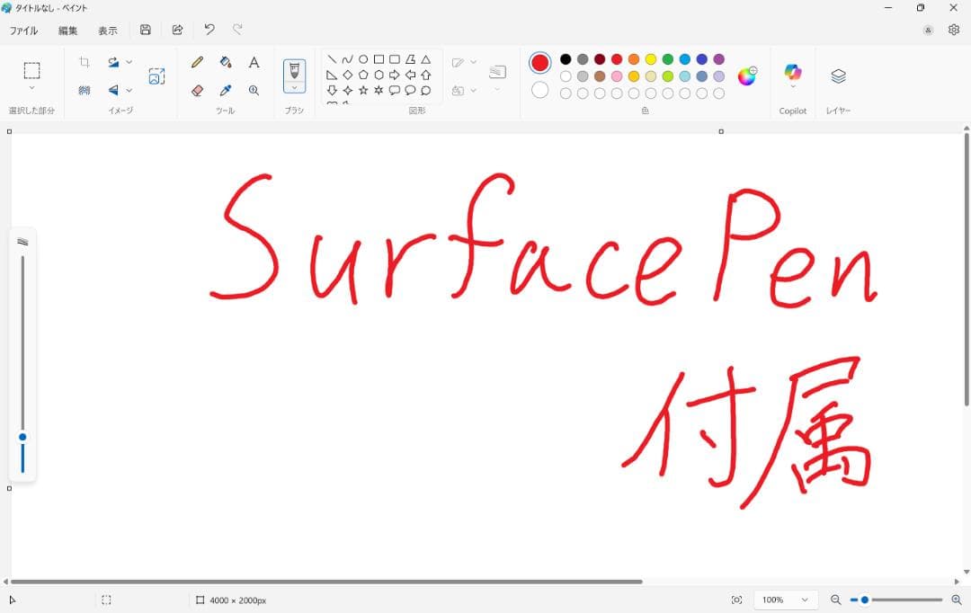This screenshot has width=971, height=613.
Task: Open the zoom percentage dropdown
Action: coord(786,600)
